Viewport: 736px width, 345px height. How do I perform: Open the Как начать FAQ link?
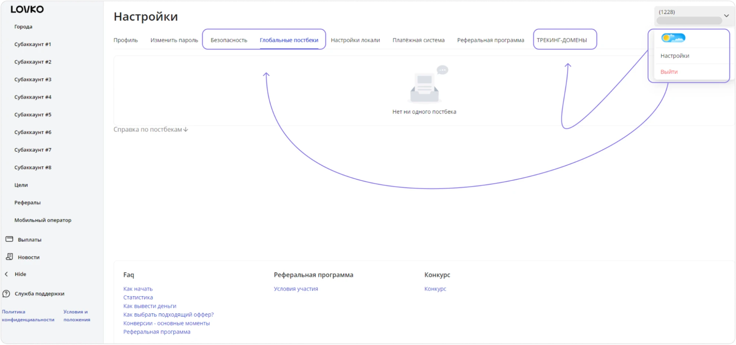click(138, 289)
